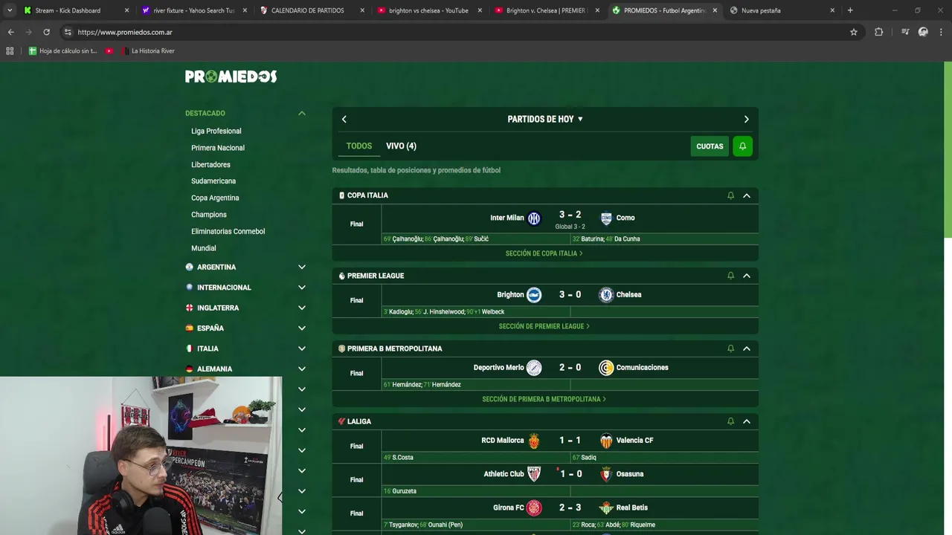The width and height of the screenshot is (952, 535).
Task: Click the Inter Milan crest
Action: click(534, 218)
